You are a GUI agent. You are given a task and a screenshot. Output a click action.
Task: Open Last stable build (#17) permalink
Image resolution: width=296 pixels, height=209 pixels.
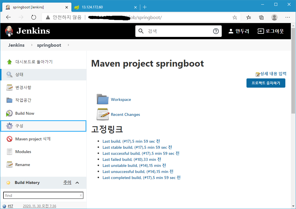pyautogui.click(x=137, y=147)
